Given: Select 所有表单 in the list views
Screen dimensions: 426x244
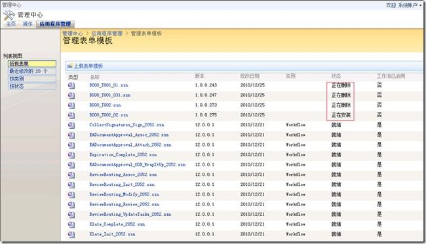Looking at the screenshot, I should pyautogui.click(x=32, y=63).
